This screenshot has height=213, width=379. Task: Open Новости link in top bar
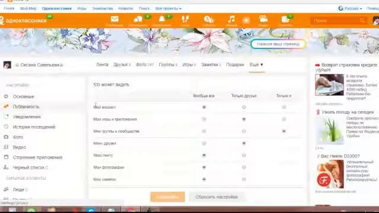click(126, 8)
